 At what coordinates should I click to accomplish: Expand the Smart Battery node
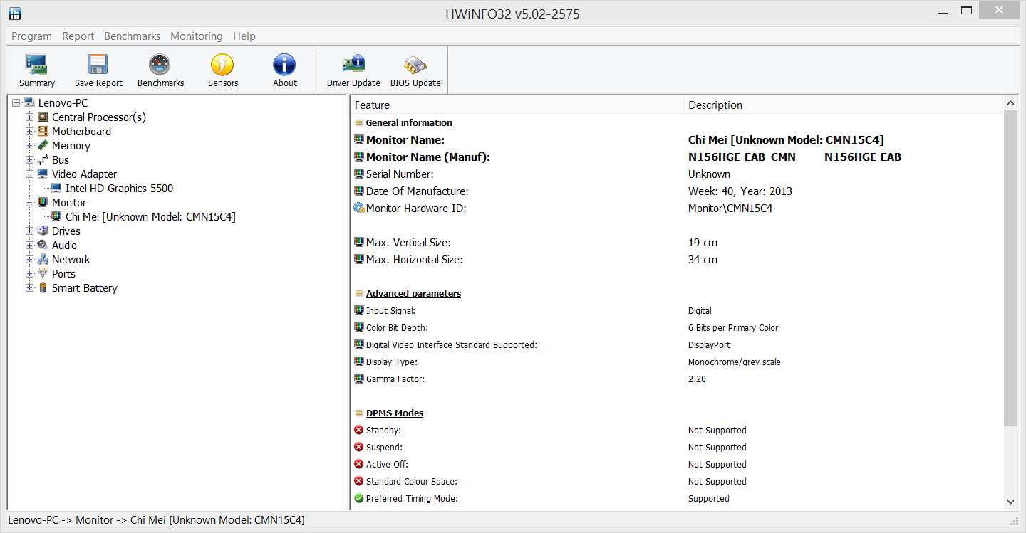30,288
